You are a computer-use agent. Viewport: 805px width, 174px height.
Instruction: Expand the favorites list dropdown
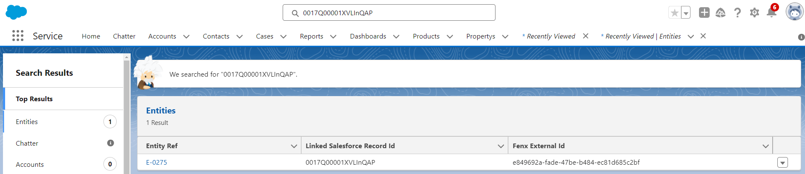pos(686,13)
